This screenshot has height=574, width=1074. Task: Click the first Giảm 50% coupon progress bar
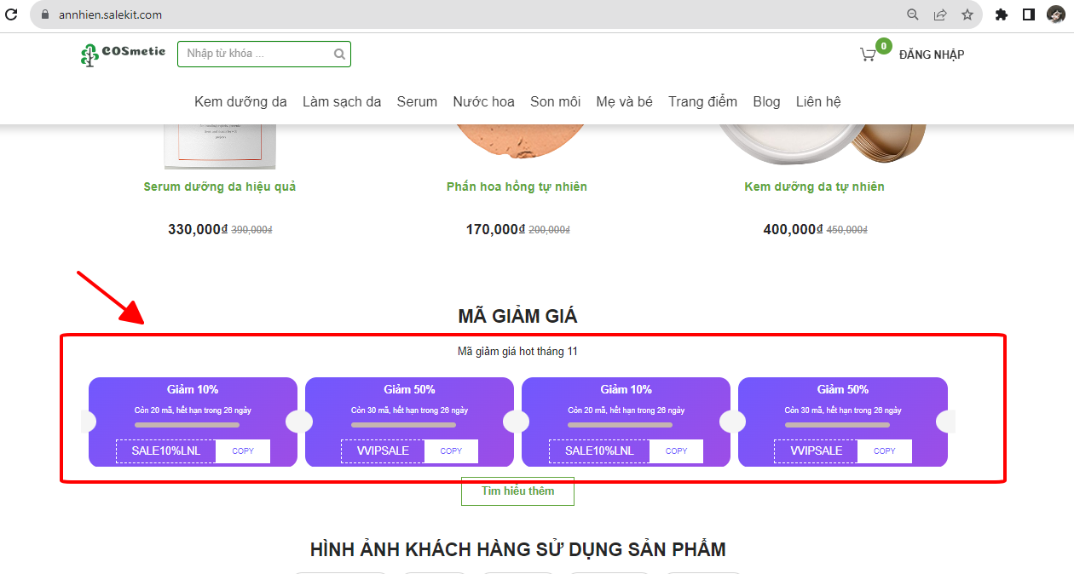[x=409, y=424]
